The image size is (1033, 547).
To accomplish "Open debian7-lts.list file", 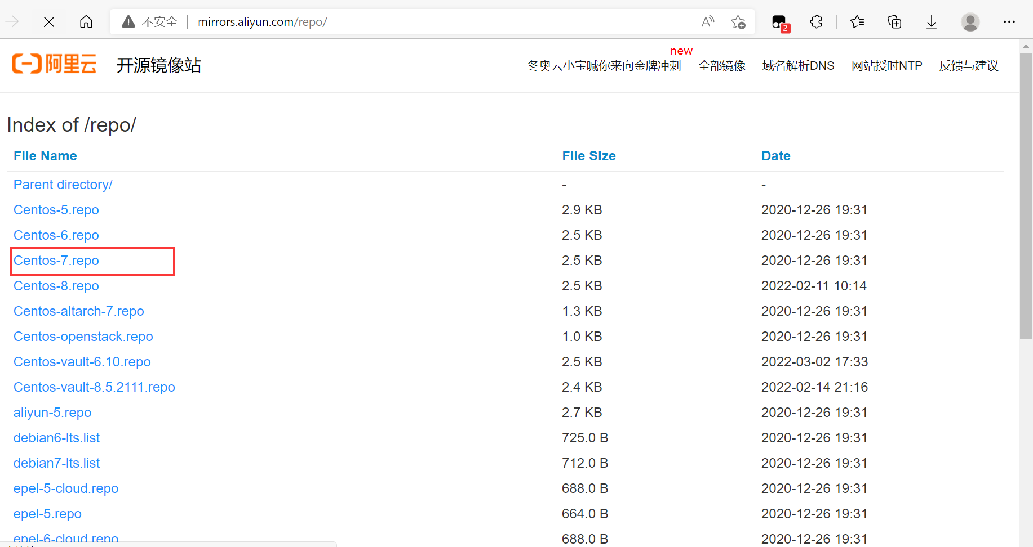I will tap(56, 463).
